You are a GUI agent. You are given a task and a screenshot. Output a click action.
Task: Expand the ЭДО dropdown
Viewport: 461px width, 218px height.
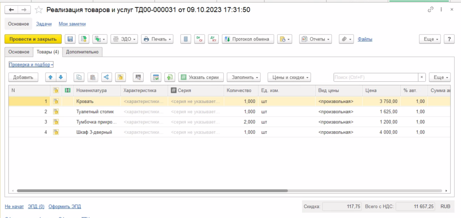point(125,39)
